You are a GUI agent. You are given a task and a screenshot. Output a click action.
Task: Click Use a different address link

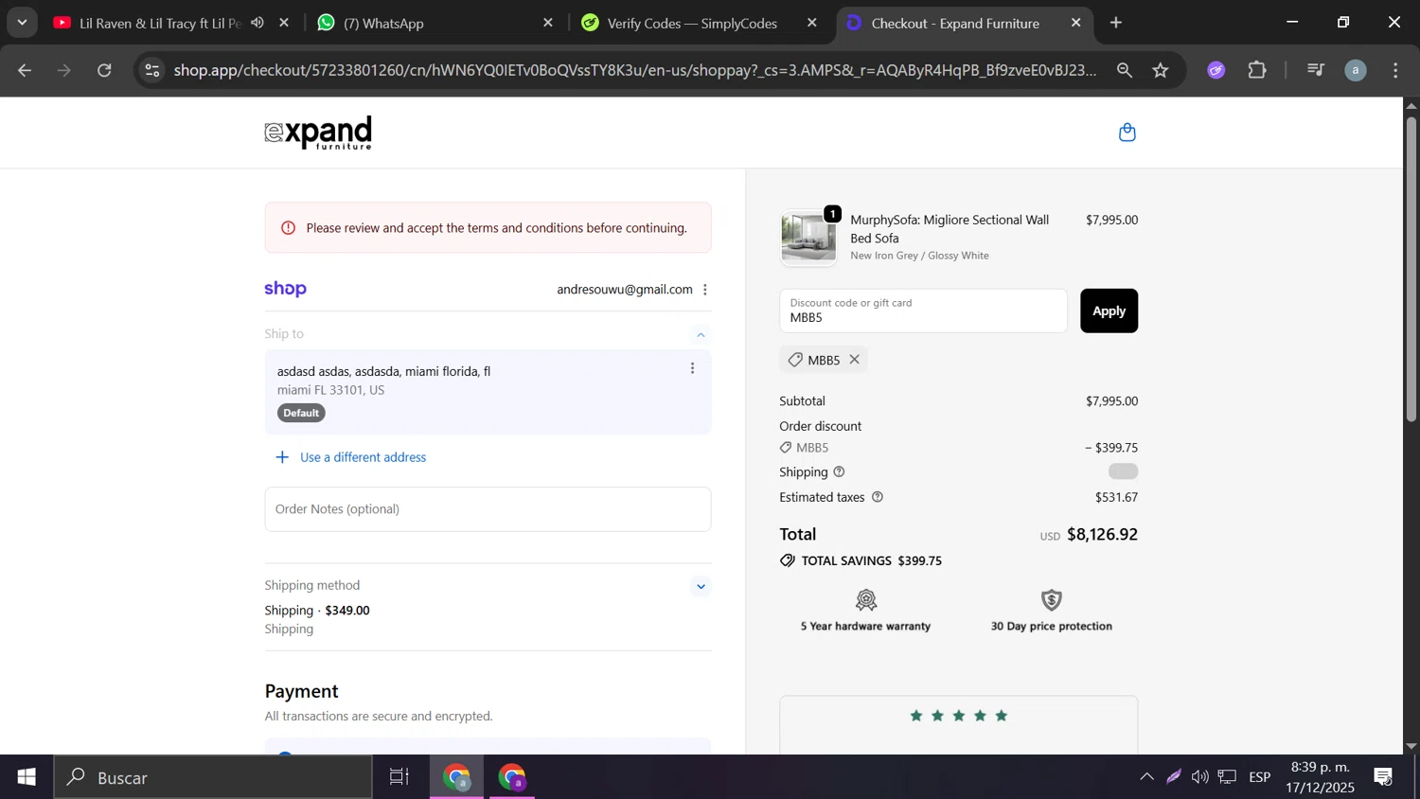(x=363, y=457)
